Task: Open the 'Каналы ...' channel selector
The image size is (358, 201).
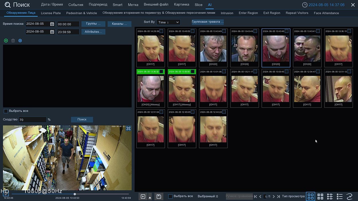Action: tap(119, 24)
